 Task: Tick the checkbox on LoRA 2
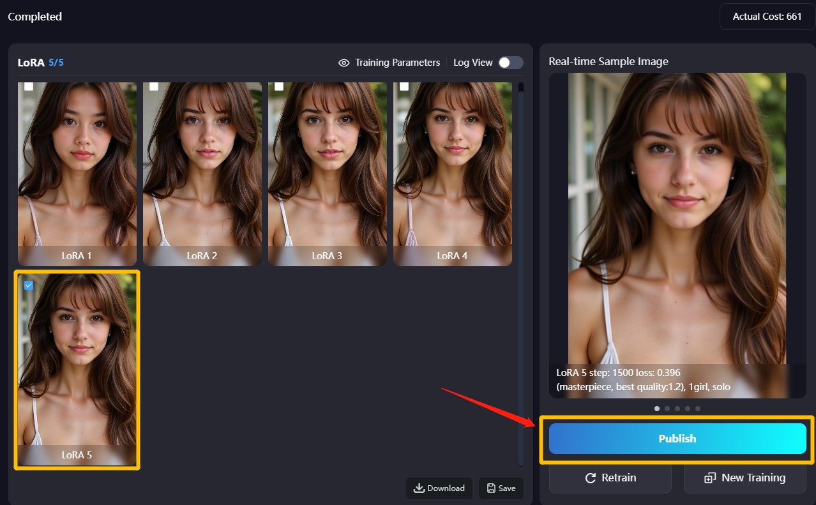(154, 86)
